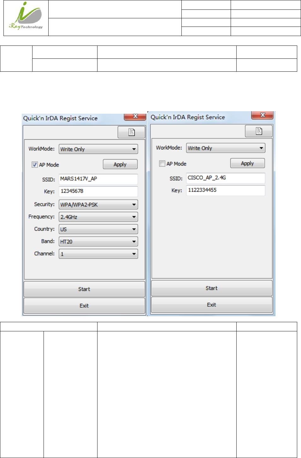Focus the Key field containing 1122334455

click(x=226, y=190)
